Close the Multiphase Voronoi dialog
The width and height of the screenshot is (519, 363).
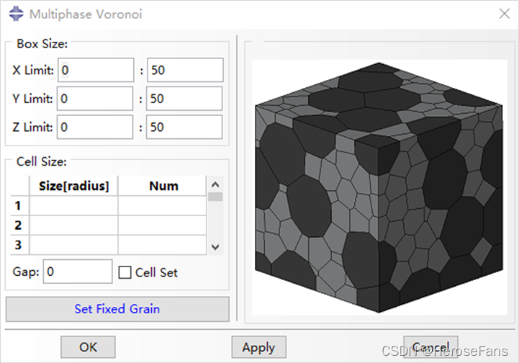504,14
